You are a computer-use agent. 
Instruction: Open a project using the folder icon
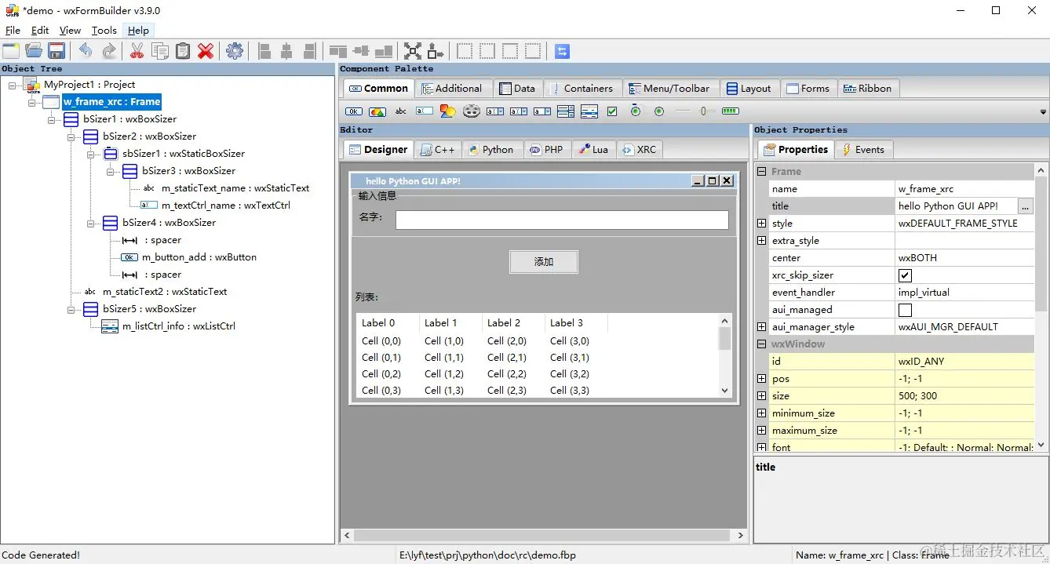(x=34, y=51)
